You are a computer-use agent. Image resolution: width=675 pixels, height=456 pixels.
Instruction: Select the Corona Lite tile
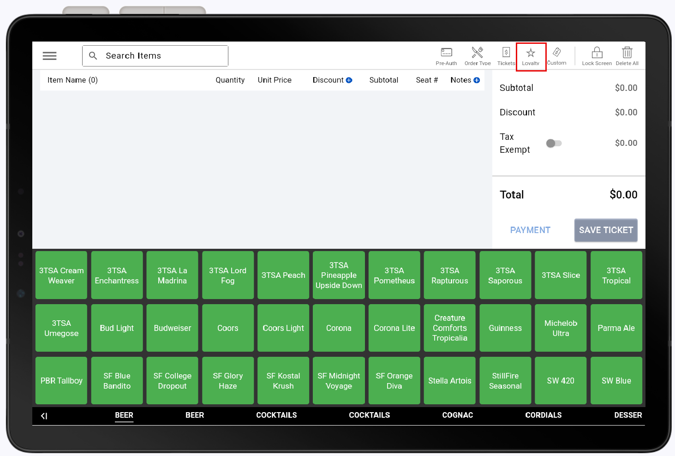coord(394,328)
